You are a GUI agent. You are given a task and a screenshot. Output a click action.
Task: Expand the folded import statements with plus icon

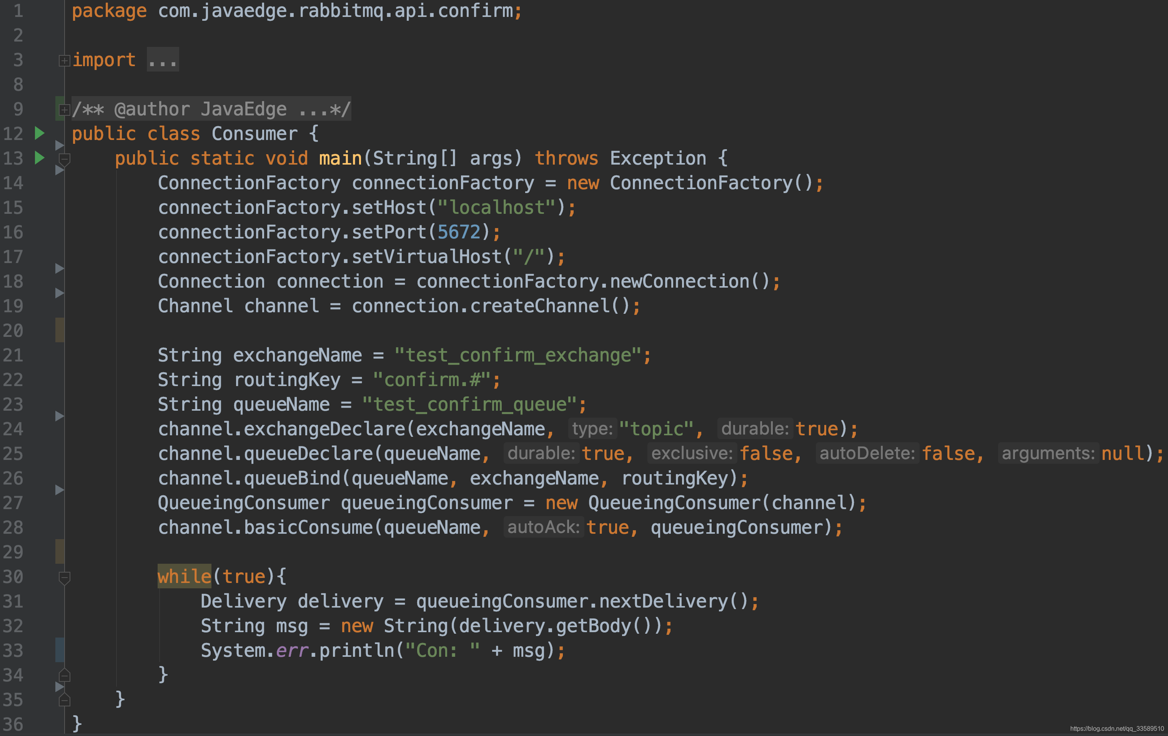[x=64, y=61]
